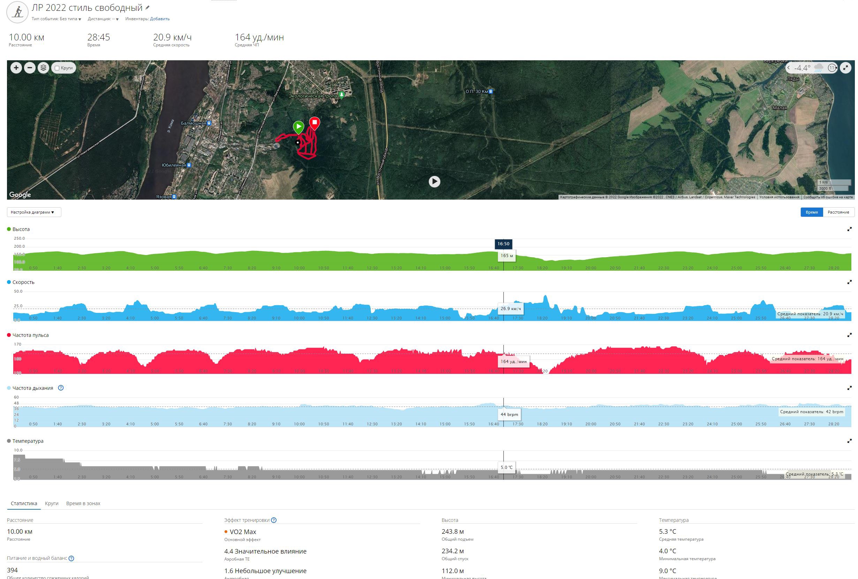This screenshot has height=579, width=858.
Task: Zoom out of the map with the minus button
Action: click(30, 68)
